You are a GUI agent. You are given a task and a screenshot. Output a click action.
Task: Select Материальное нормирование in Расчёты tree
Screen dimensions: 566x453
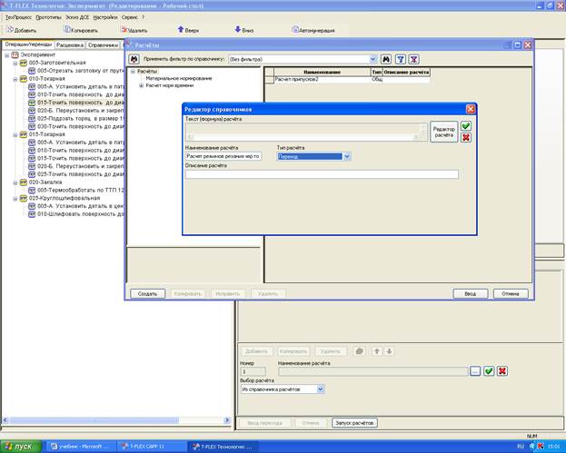tap(179, 78)
